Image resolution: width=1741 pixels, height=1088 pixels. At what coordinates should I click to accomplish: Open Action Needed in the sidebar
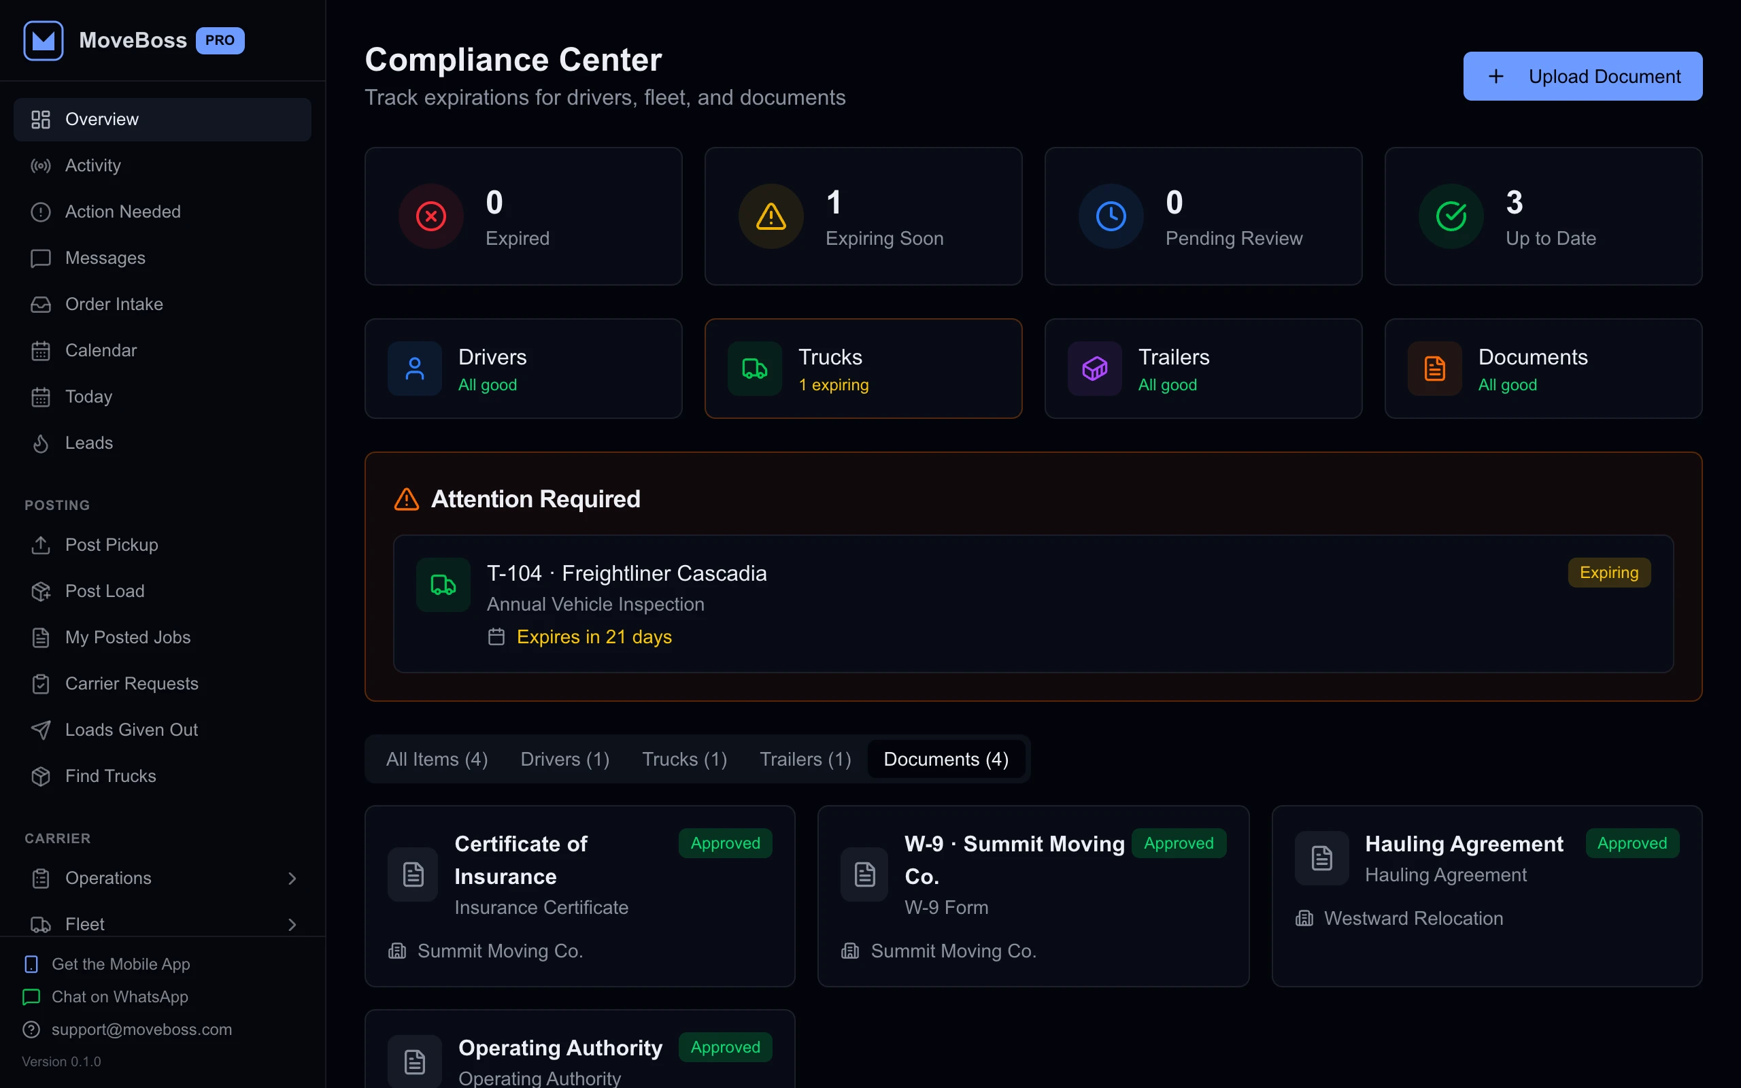point(162,211)
